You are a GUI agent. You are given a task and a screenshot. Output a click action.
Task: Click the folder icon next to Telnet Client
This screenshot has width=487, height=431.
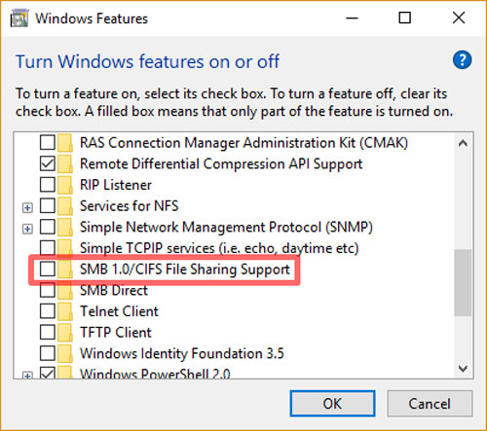[65, 311]
